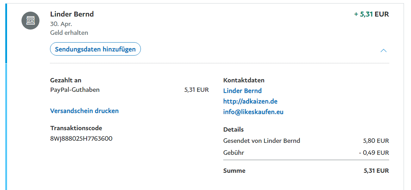Open the Linder Bernd contact link
The height and width of the screenshot is (190, 411).
point(242,91)
